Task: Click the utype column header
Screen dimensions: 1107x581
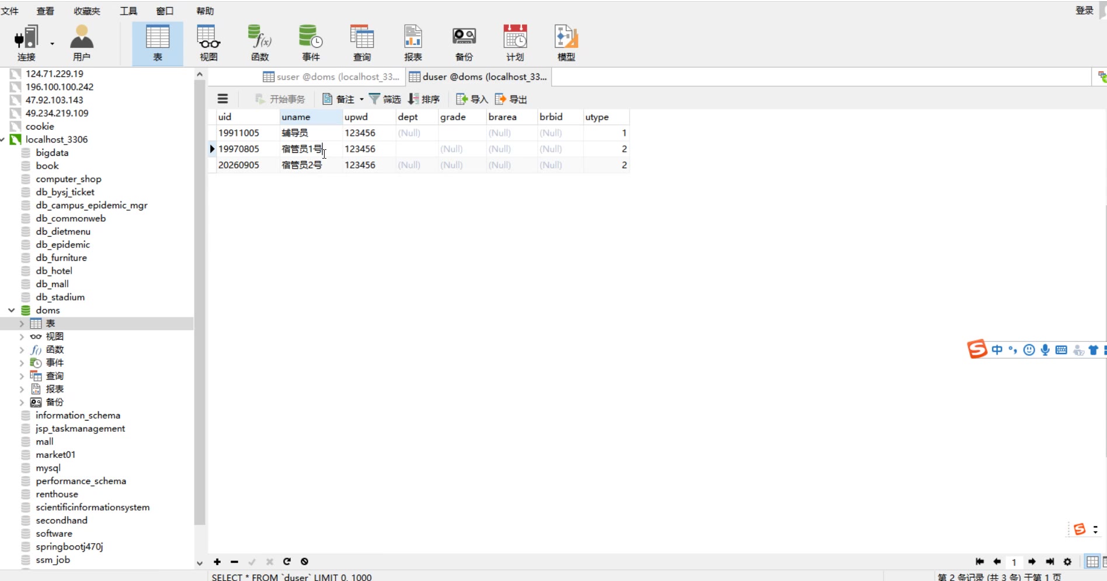Action: tap(605, 117)
